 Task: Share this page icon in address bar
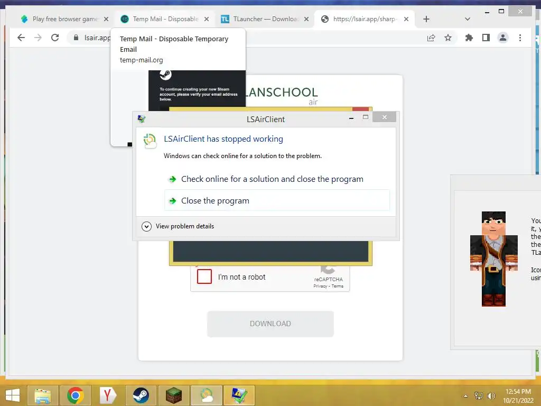(431, 38)
